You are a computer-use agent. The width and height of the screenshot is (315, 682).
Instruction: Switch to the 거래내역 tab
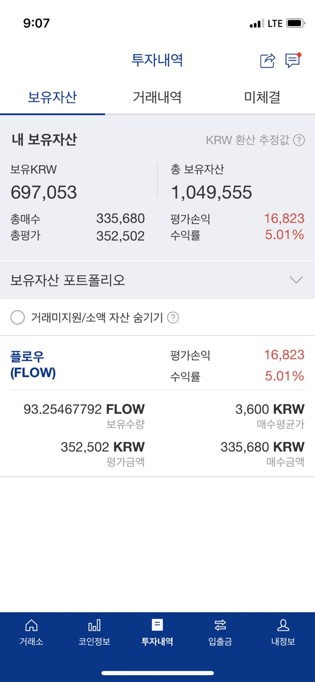[157, 97]
